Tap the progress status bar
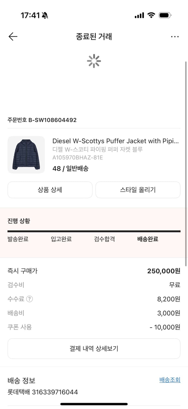Image resolution: width=188 pixels, height=409 pixels. point(94,231)
